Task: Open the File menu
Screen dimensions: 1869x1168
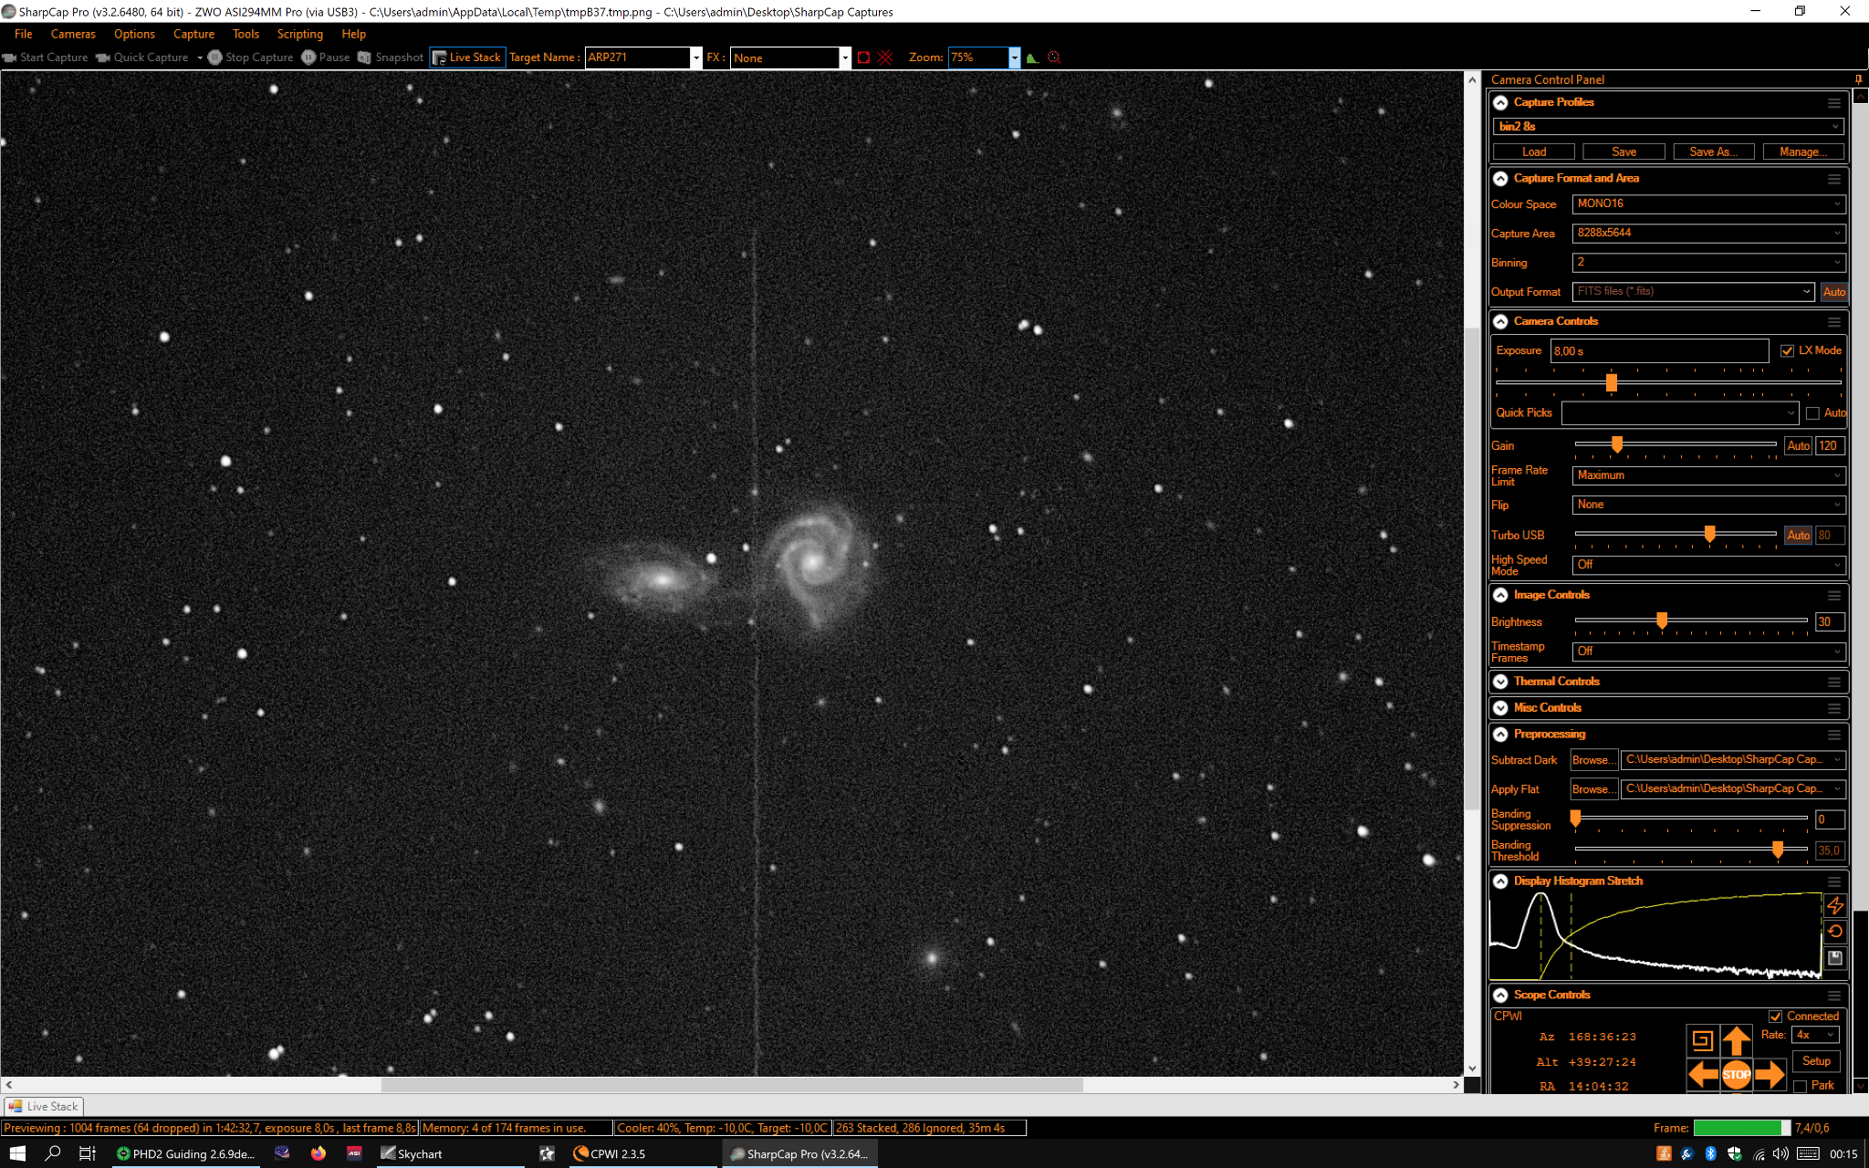Action: tap(24, 34)
